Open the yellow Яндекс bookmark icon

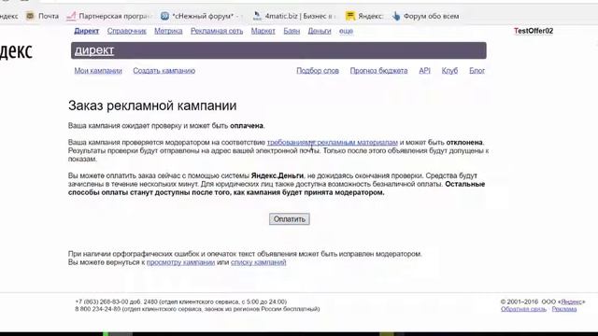(x=350, y=16)
